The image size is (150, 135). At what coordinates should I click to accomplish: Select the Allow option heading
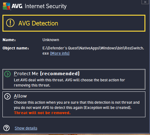click(x=20, y=96)
